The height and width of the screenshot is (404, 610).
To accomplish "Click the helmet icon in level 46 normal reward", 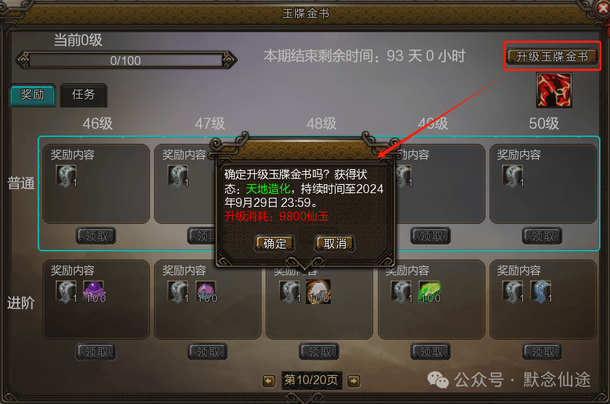I will click(x=66, y=176).
